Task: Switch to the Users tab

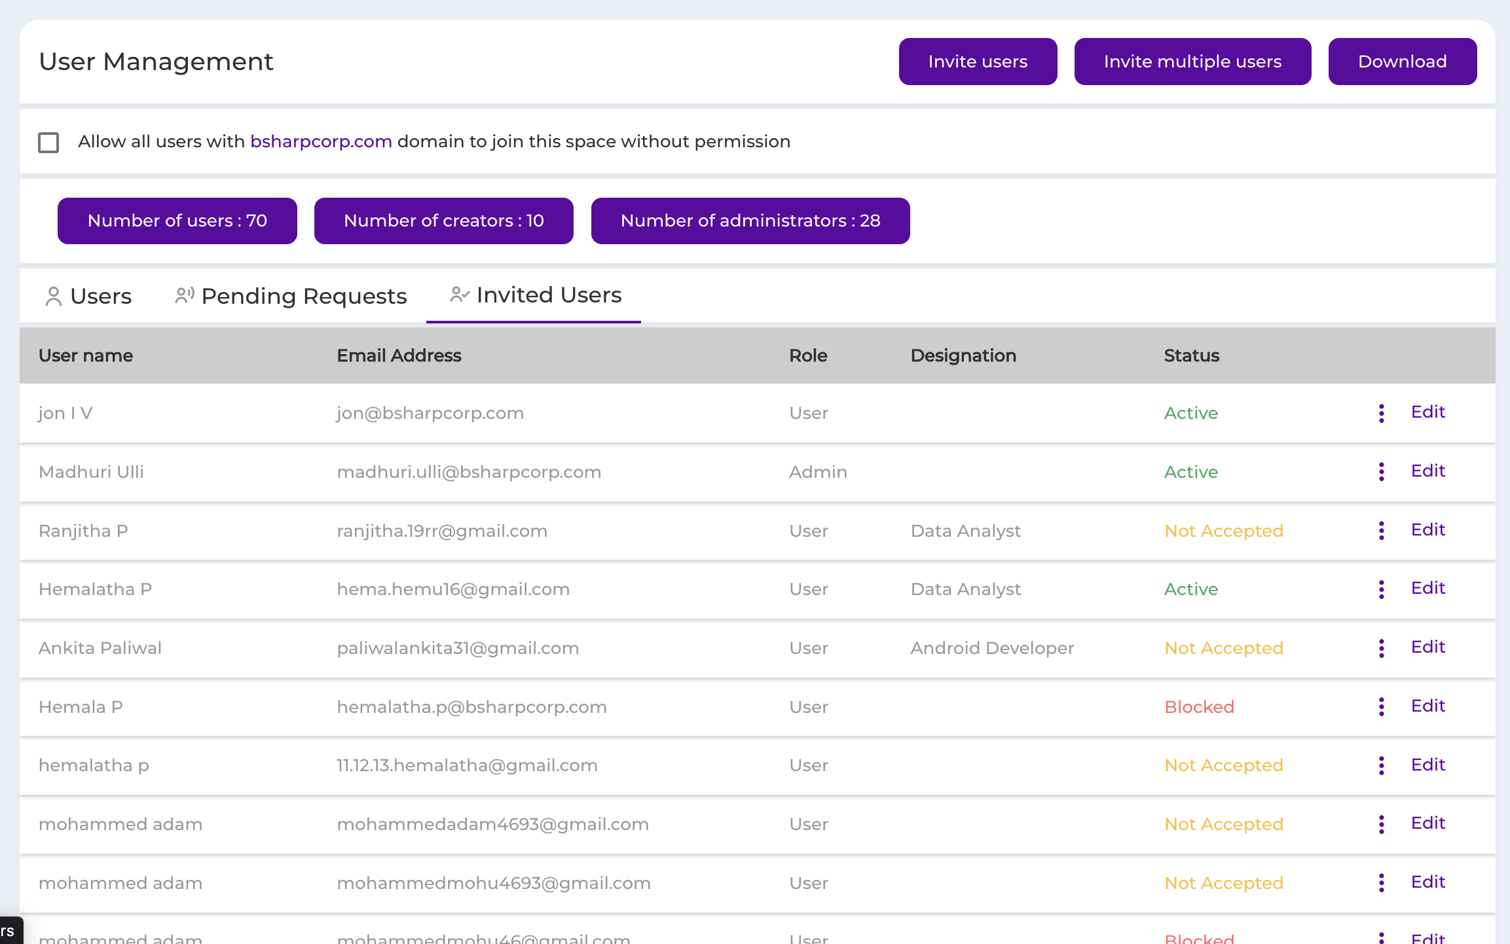Action: coord(88,297)
